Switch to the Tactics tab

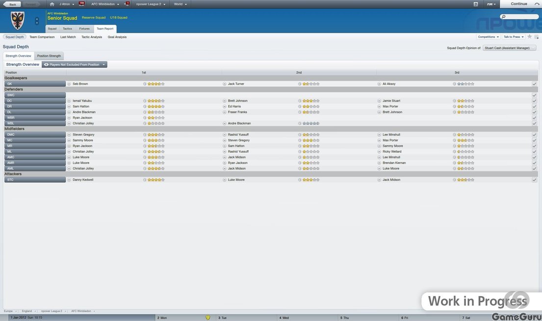coord(67,29)
